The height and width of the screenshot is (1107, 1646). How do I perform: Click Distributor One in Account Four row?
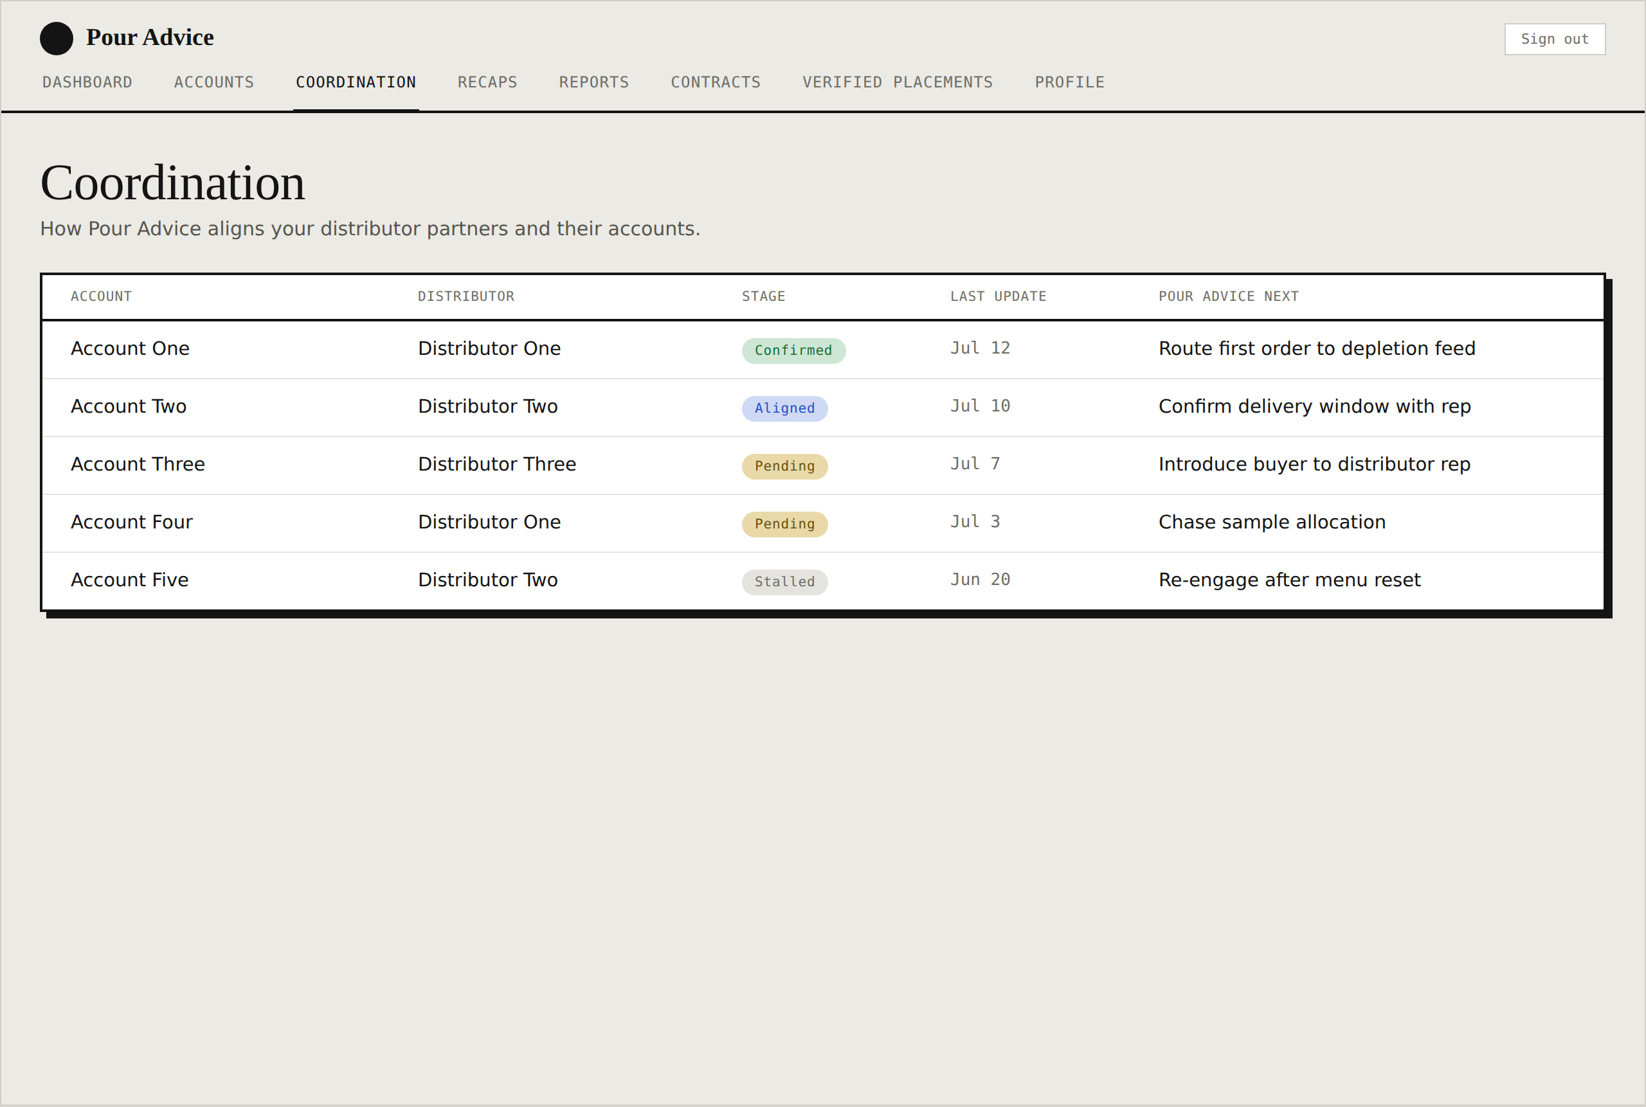pyautogui.click(x=489, y=523)
